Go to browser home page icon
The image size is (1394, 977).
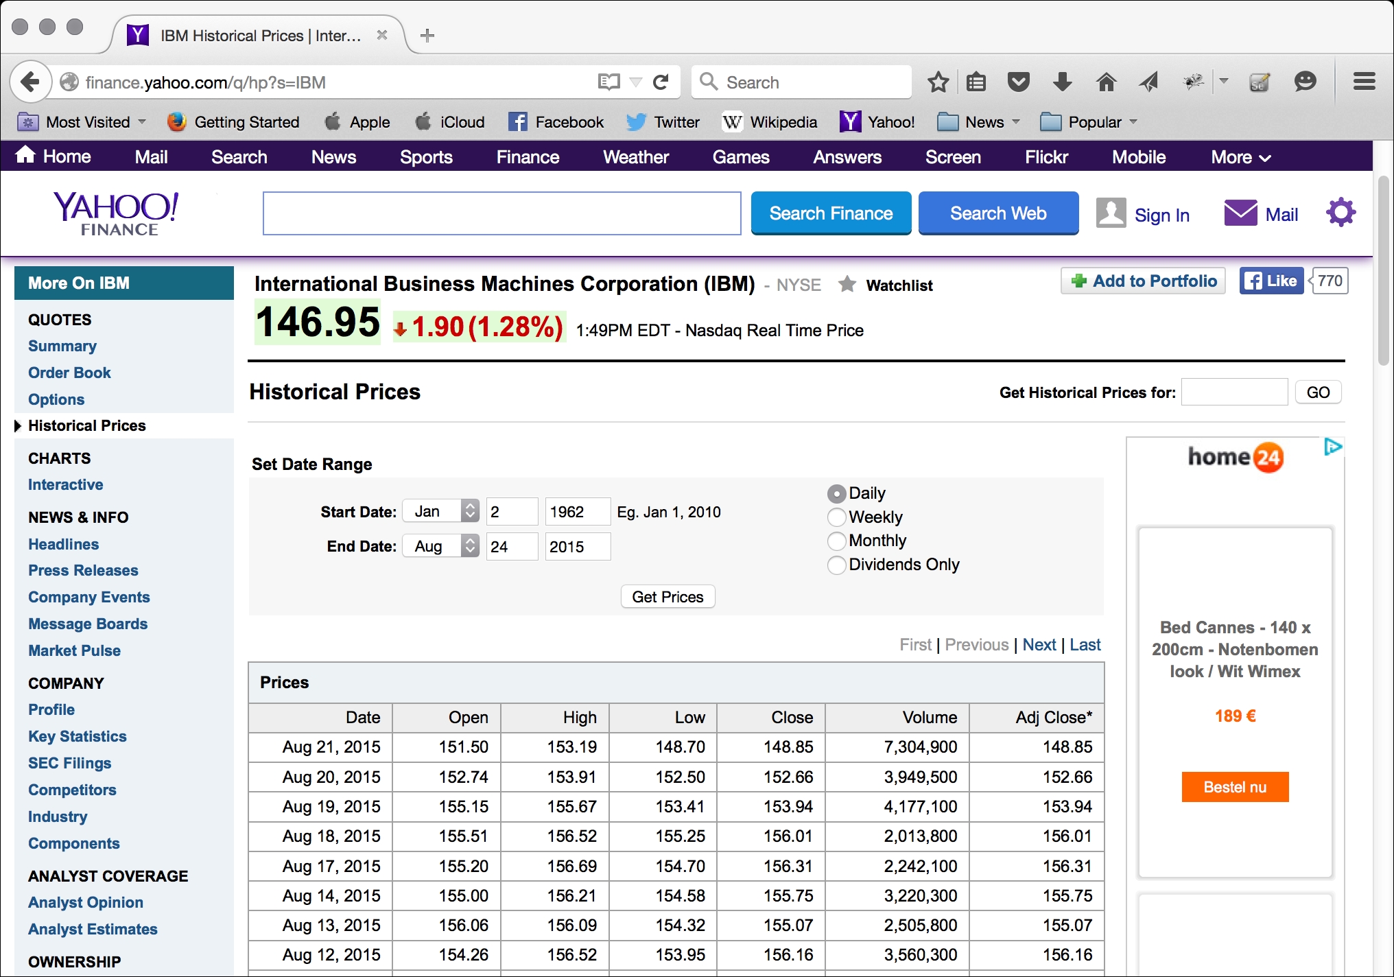coord(1106,82)
